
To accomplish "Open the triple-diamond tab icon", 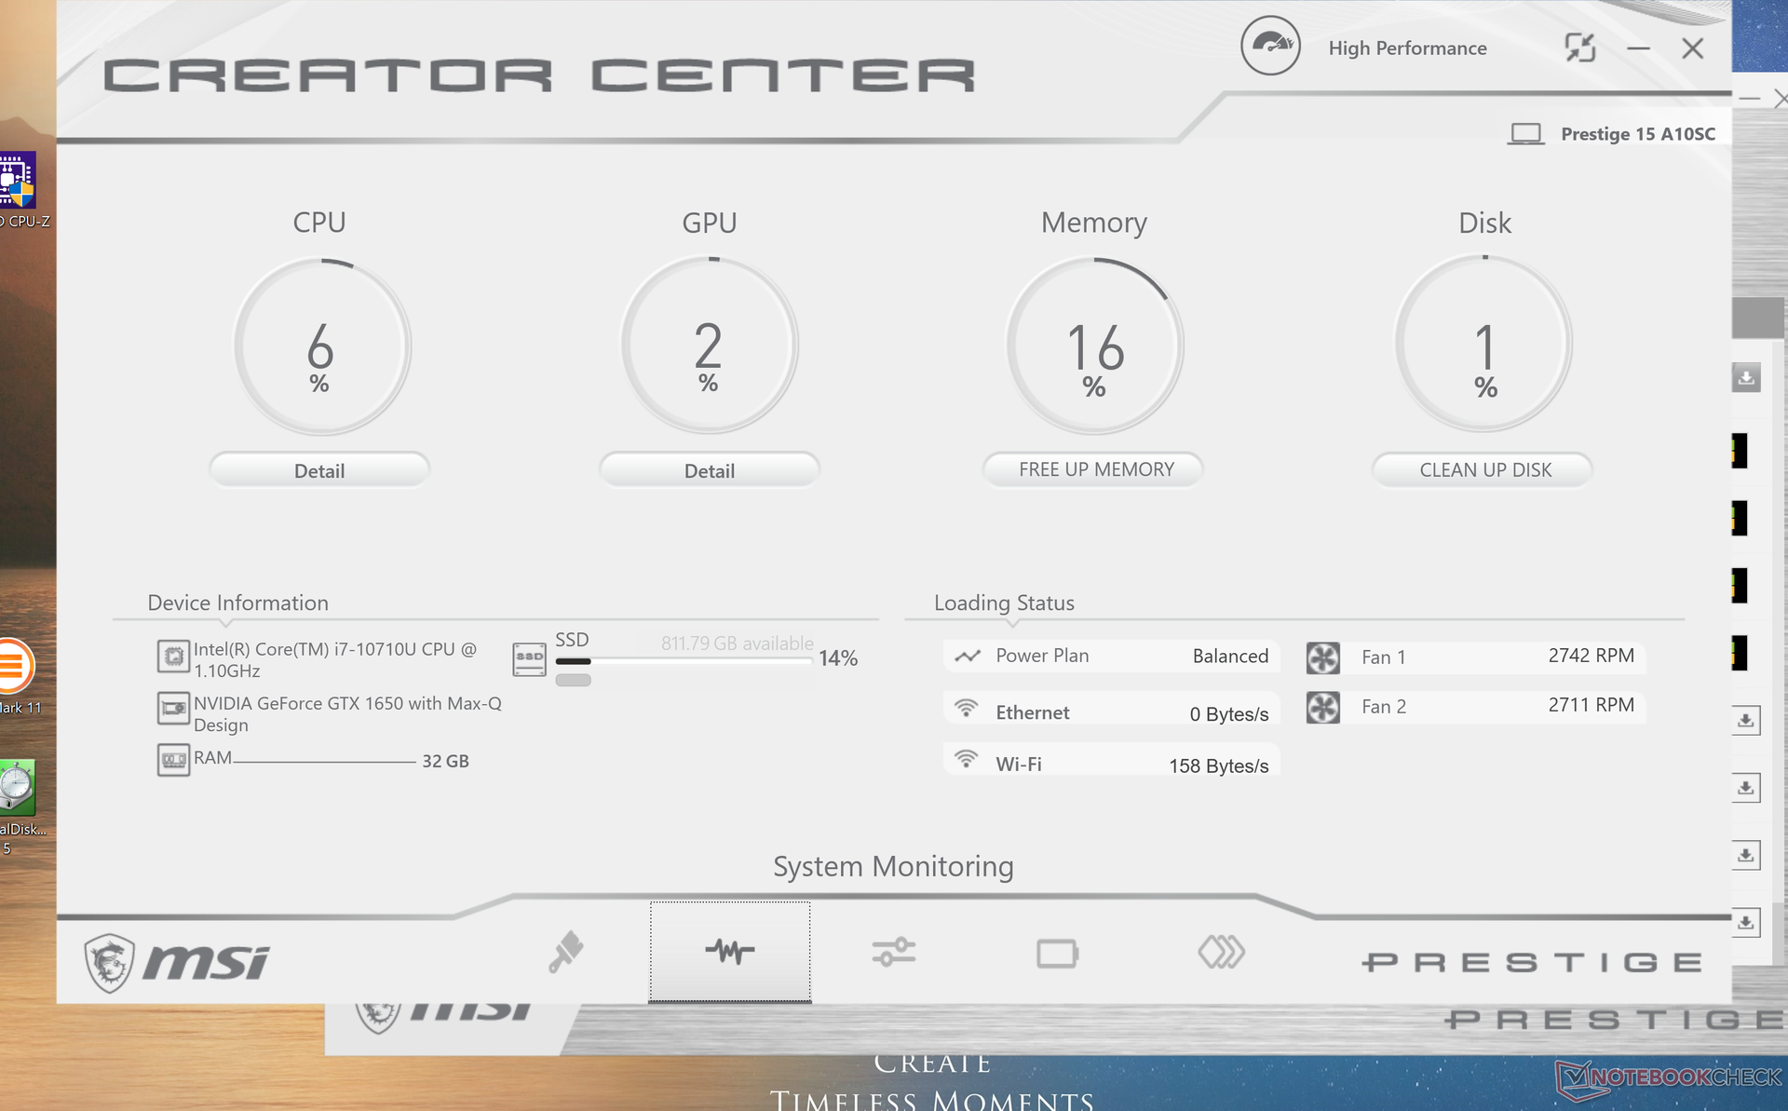I will (1221, 953).
